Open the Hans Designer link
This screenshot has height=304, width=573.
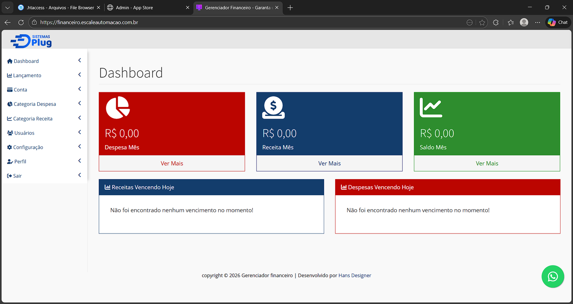[x=355, y=275]
